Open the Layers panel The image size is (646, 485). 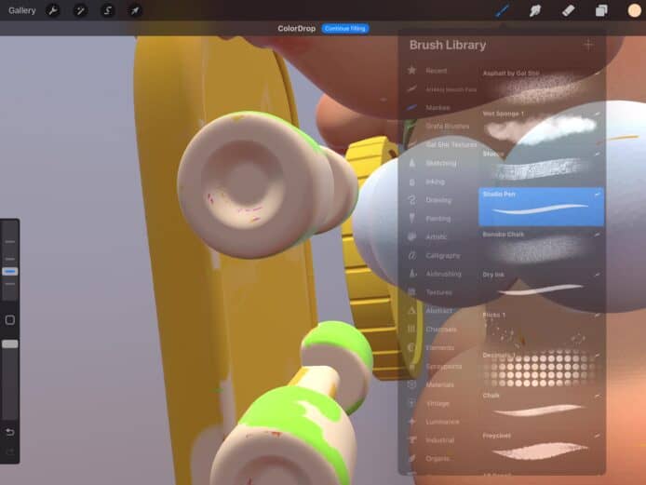[601, 10]
